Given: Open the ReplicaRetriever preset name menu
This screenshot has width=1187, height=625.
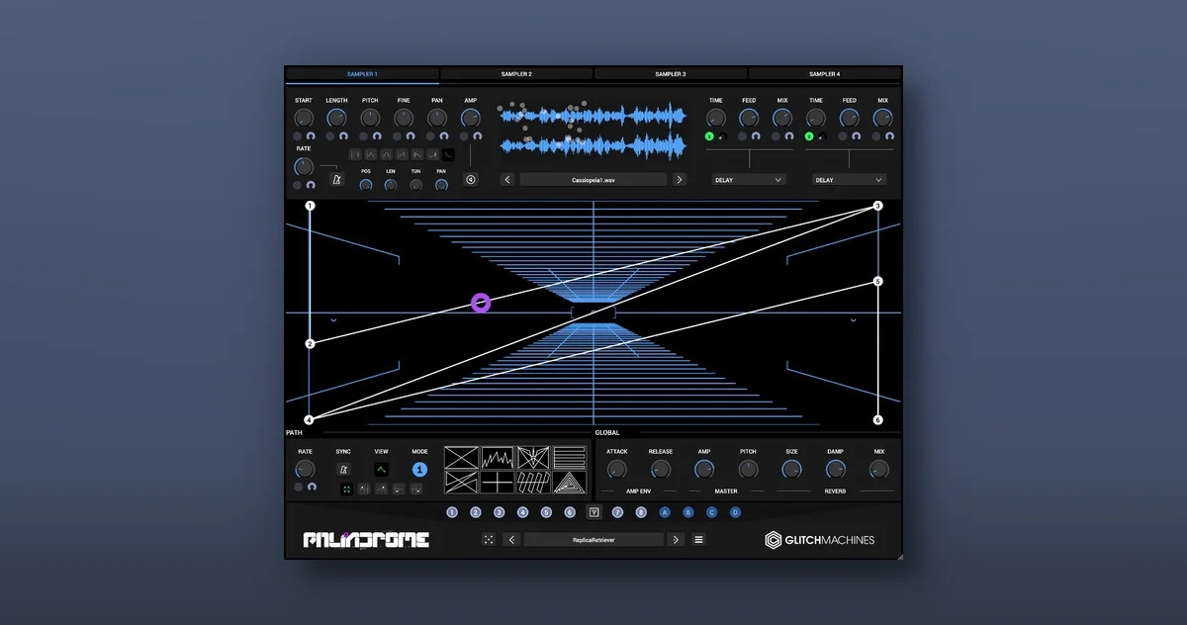Looking at the screenshot, I should (593, 540).
